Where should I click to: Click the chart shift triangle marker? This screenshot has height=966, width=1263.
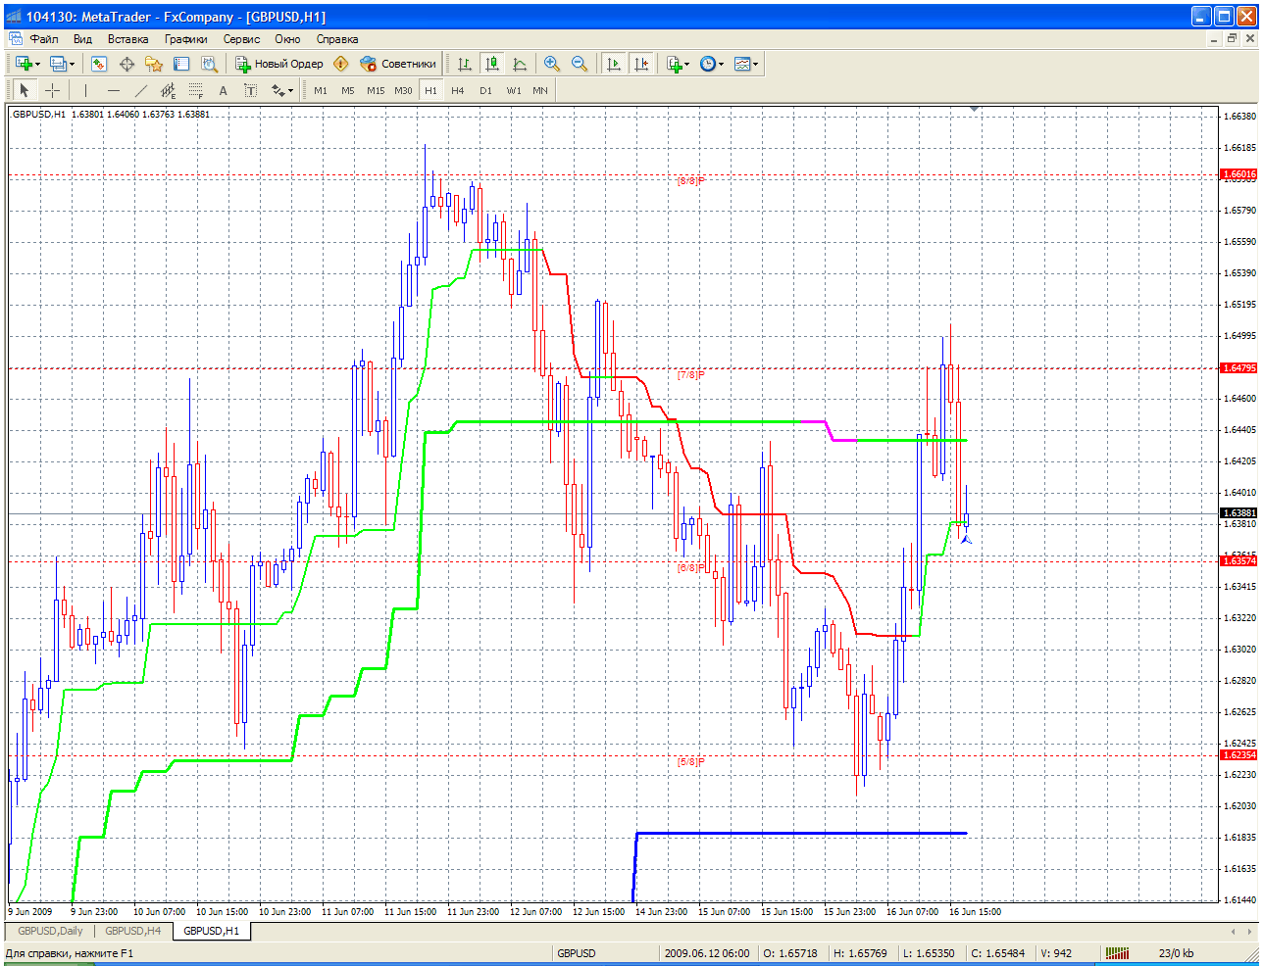coord(974,110)
